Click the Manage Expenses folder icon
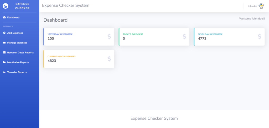 4,43
